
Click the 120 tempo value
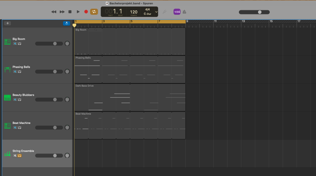[x=134, y=12]
